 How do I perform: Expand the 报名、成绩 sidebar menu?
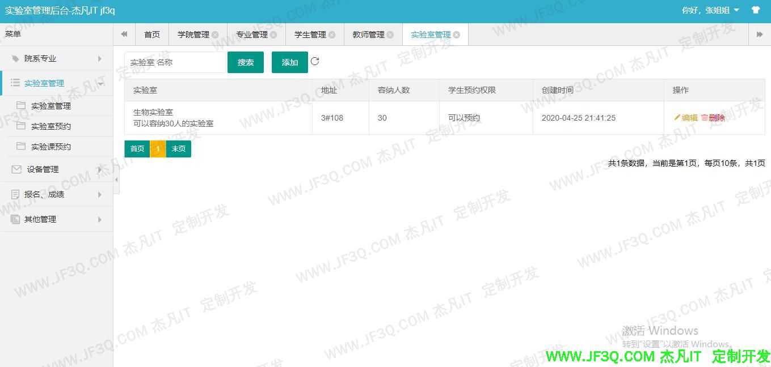57,194
